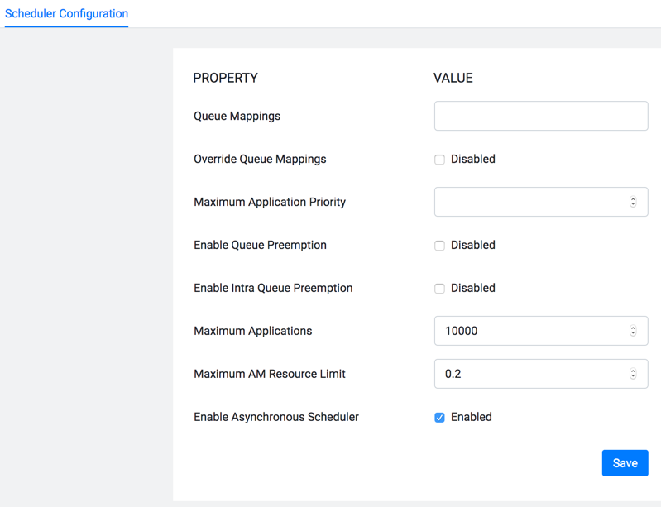This screenshot has width=661, height=507.
Task: Enable the Override Queue Mappings checkbox
Action: tap(439, 160)
